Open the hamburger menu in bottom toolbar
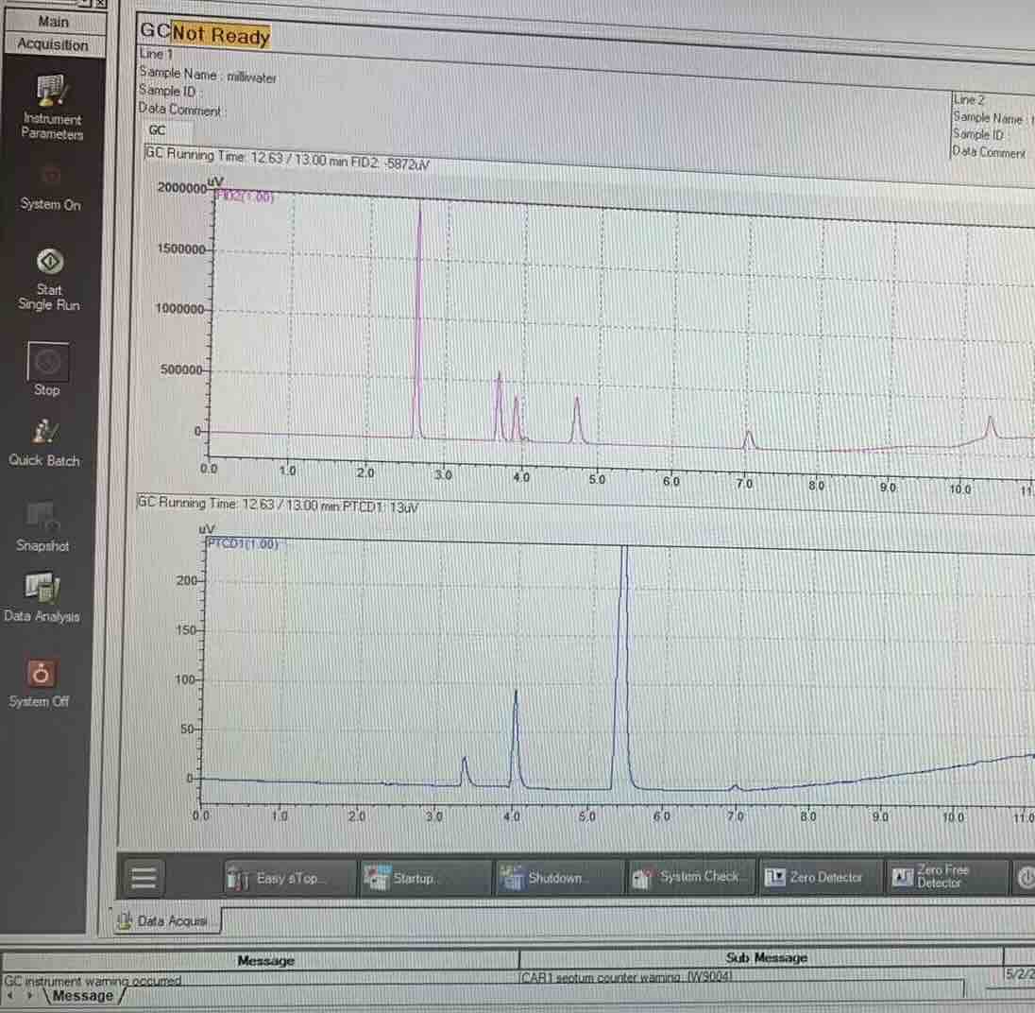 144,878
